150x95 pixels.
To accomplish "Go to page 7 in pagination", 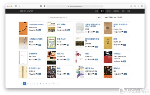I will tap(43, 84).
